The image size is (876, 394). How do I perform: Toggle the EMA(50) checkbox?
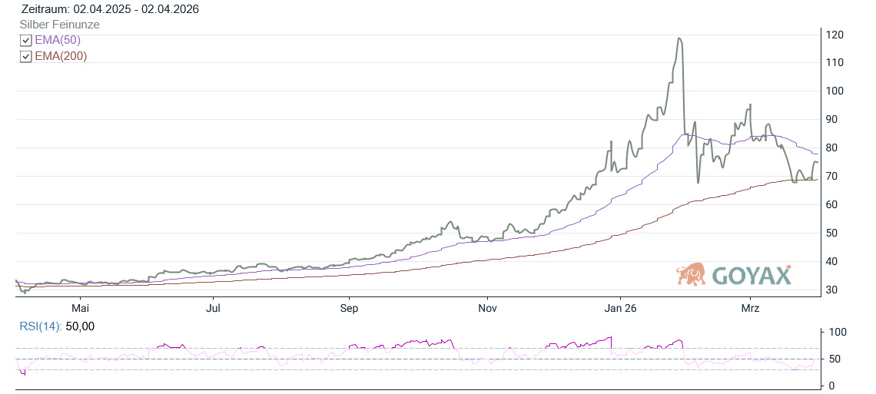26,41
